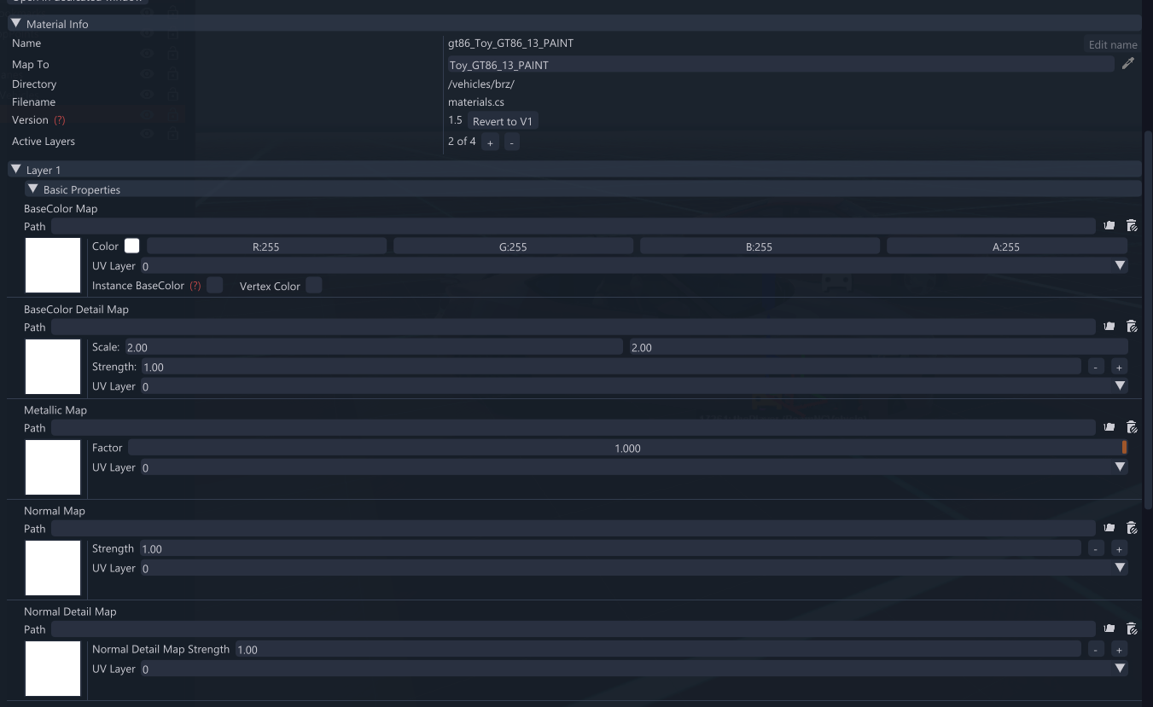Increase BaseColor Detail Map Strength

1119,367
